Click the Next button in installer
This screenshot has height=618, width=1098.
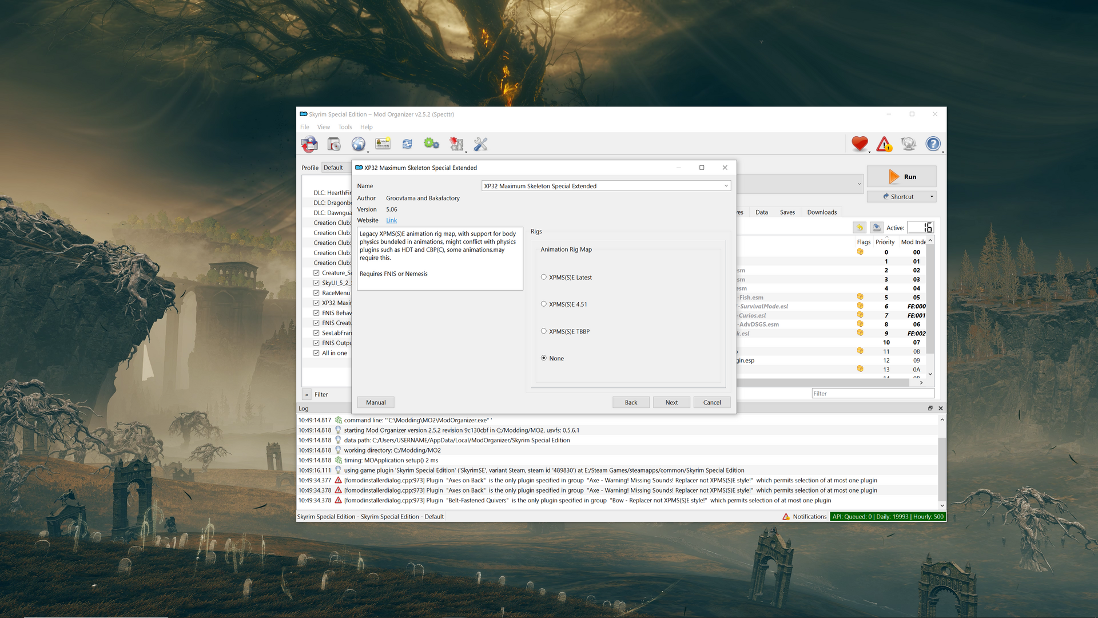[x=671, y=402]
